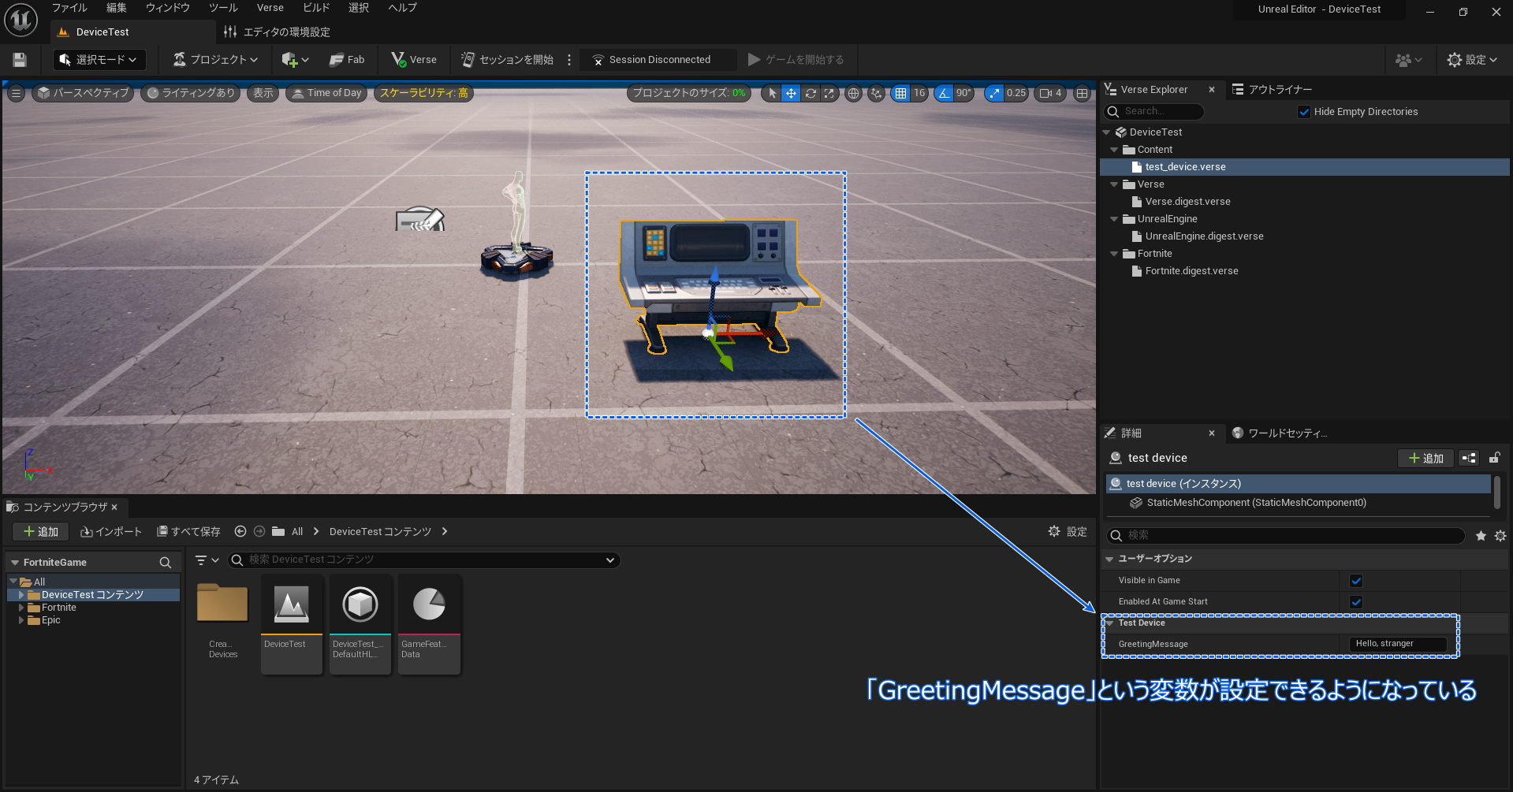Click the Verse toolbar icon
Screen dimensions: 1513x792
click(413, 59)
